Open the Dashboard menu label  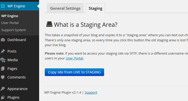coord(17,40)
